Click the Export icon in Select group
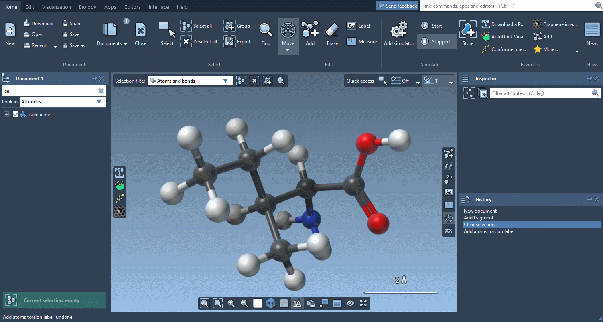 coord(229,42)
